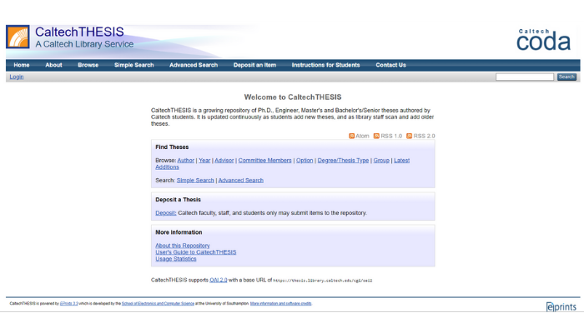
Task: Browse theses by Author
Action: coord(186,161)
